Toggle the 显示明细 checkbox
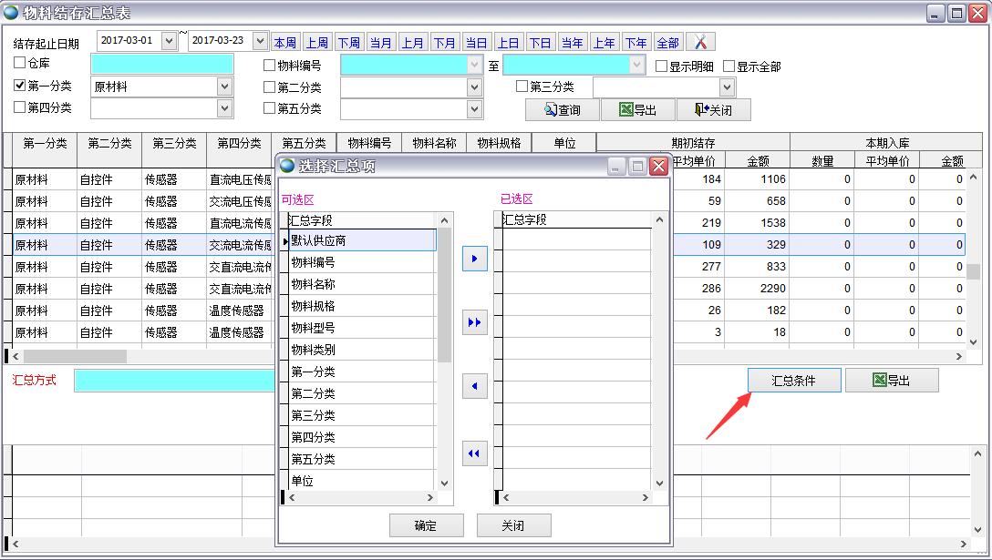 (x=662, y=66)
